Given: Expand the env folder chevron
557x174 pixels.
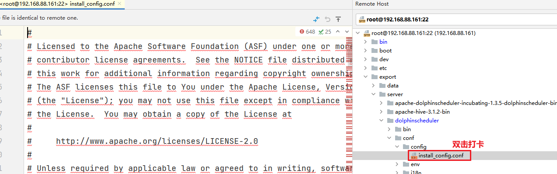Looking at the screenshot, I should point(397,164).
